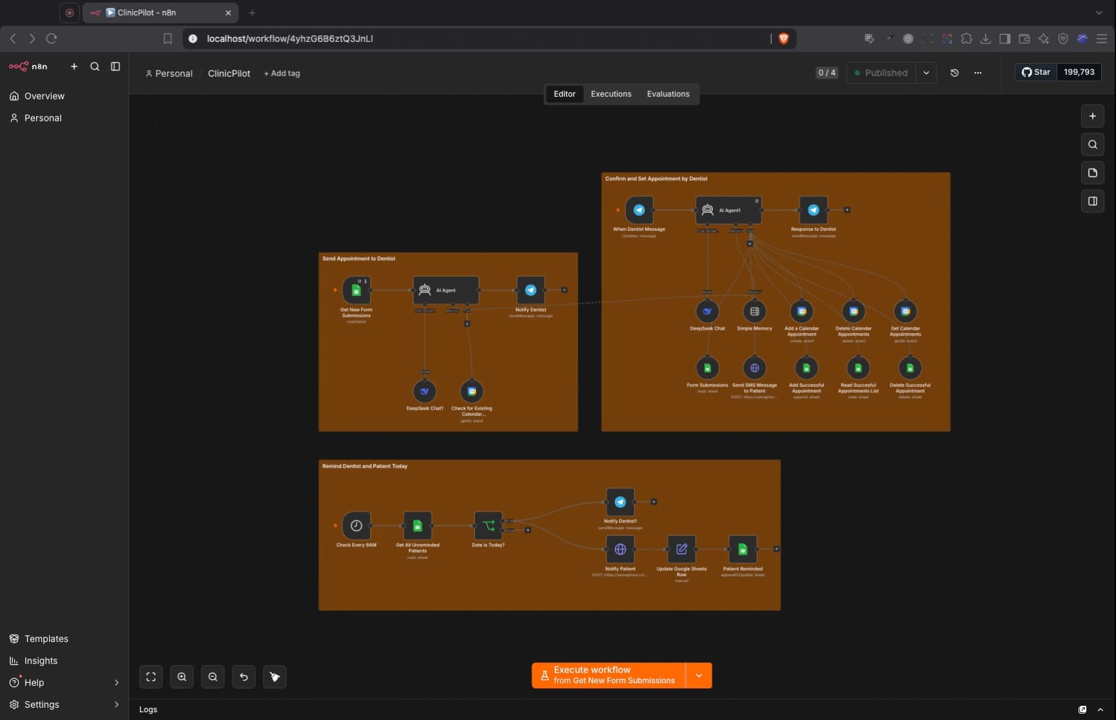
Task: Open Get Calendar Appointments node
Action: [x=905, y=311]
